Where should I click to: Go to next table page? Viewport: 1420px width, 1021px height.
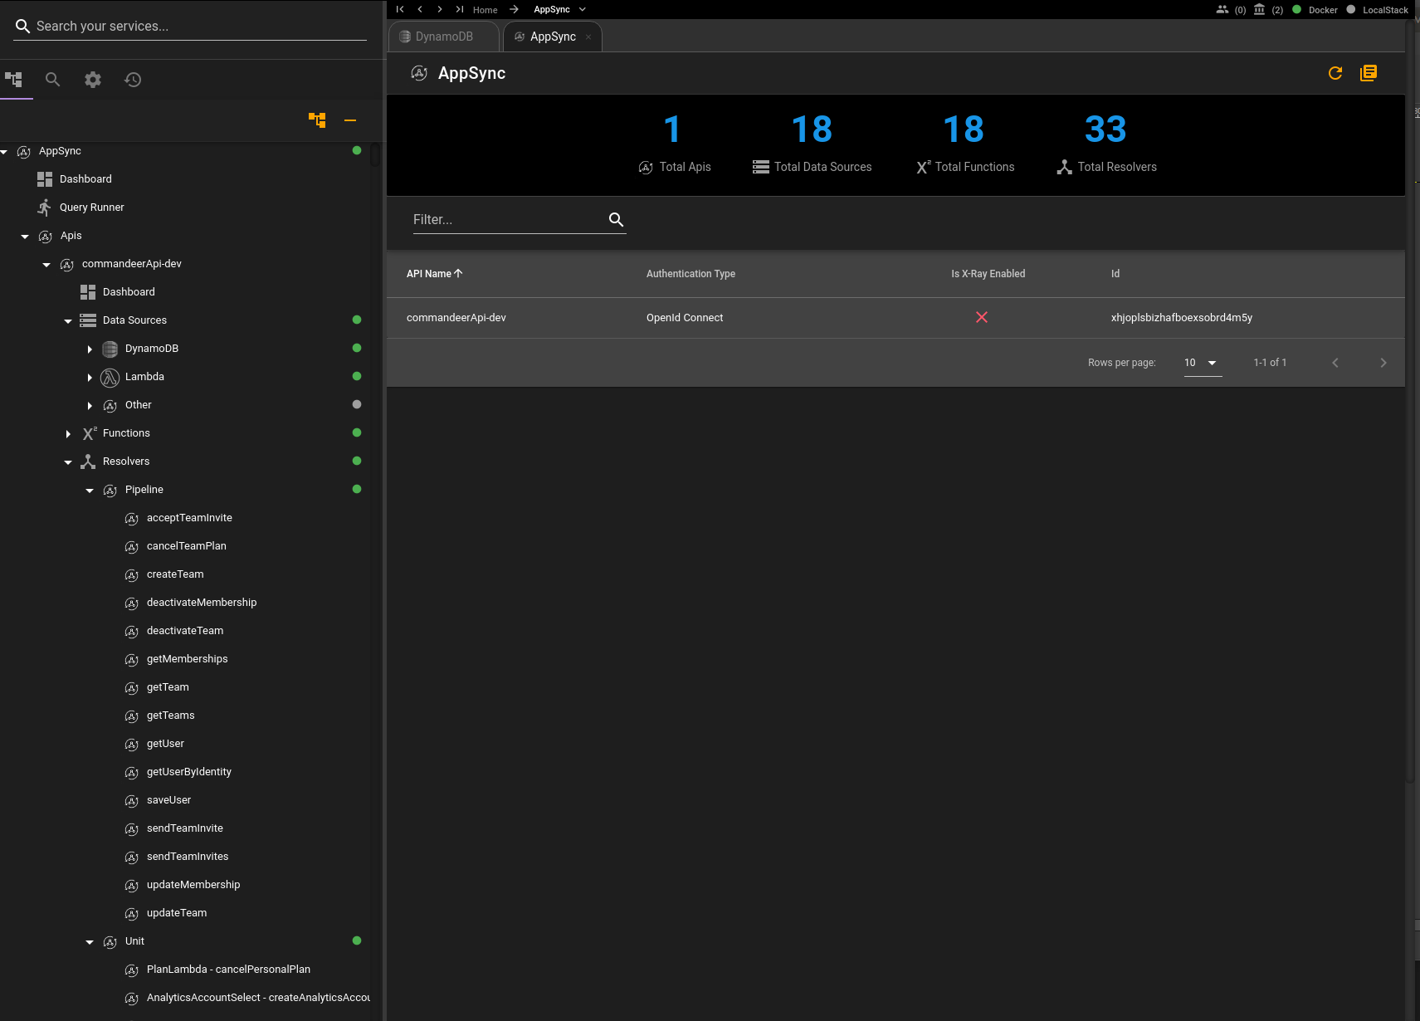tap(1383, 363)
